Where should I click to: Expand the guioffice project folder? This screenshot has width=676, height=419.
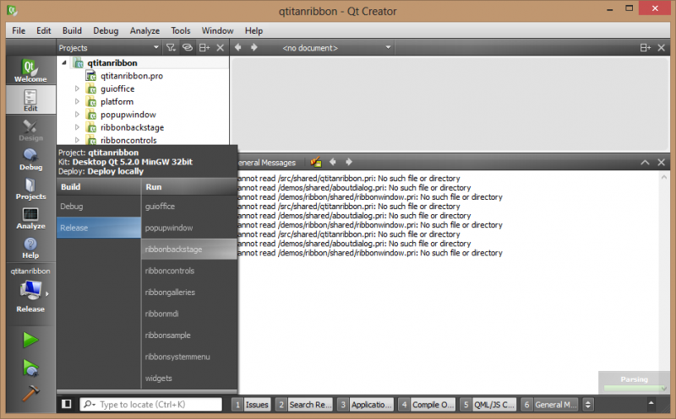[x=77, y=89]
